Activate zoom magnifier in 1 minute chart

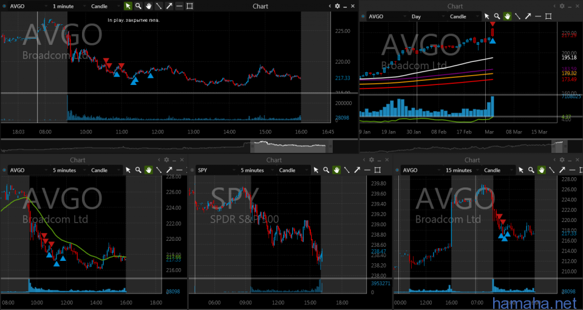[x=138, y=6]
